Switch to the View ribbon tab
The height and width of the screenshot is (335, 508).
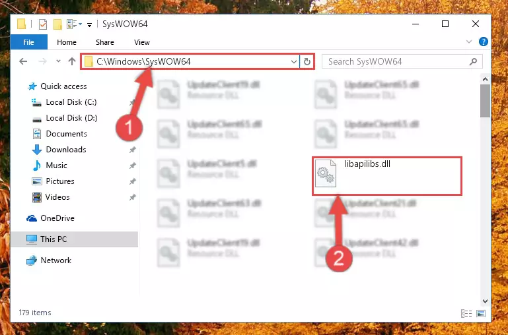tap(142, 42)
